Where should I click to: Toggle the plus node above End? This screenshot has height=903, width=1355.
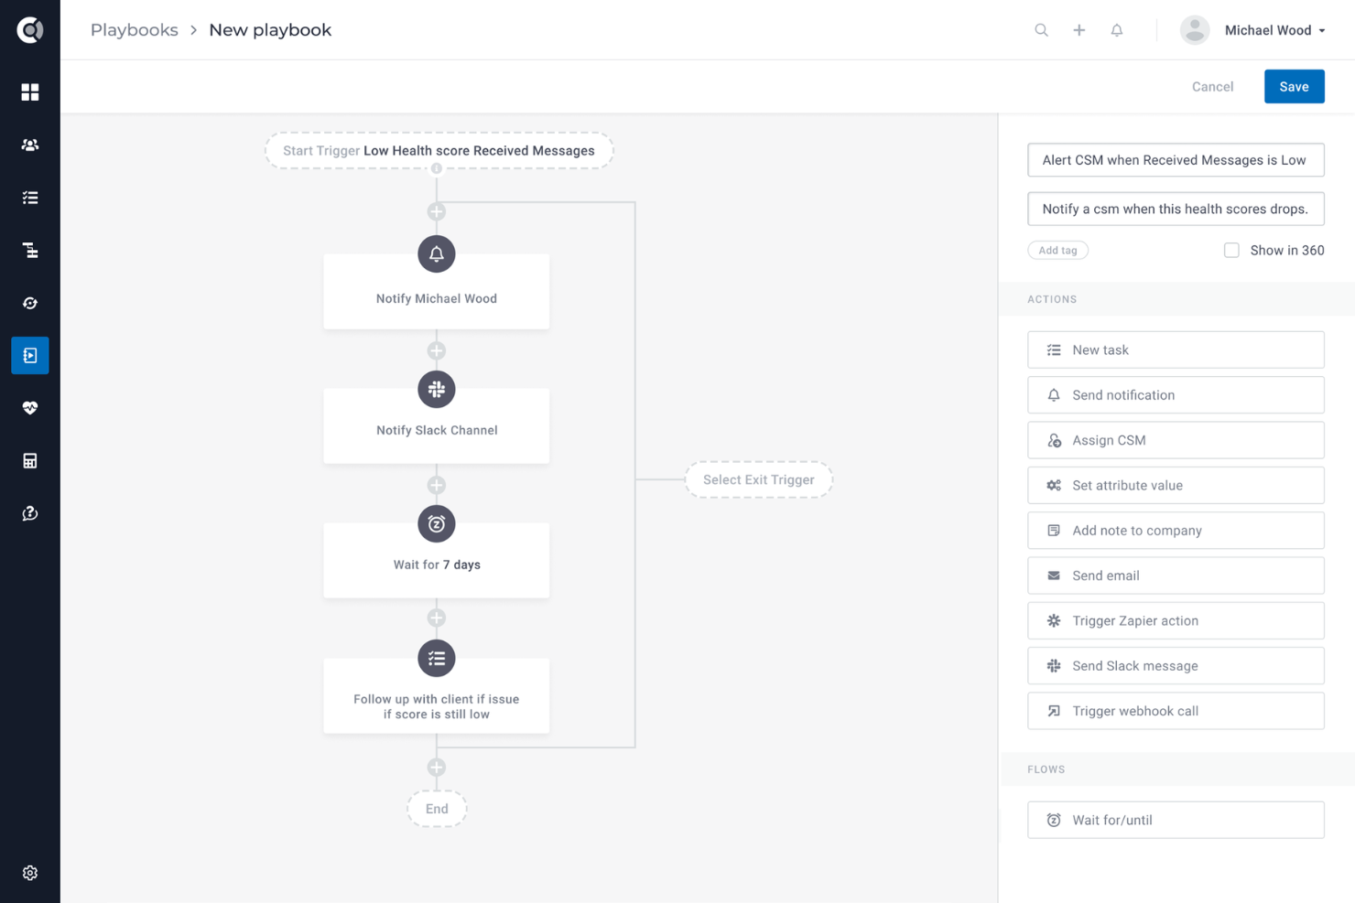tap(437, 767)
